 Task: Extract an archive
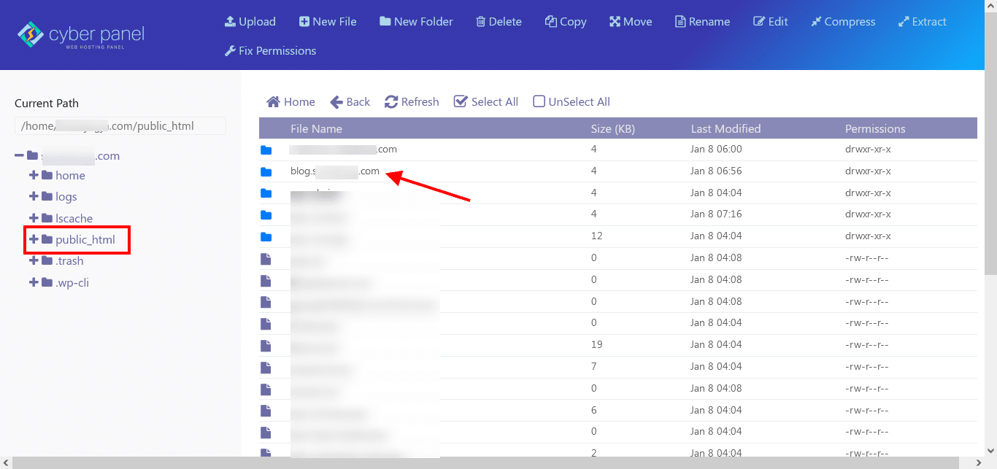coord(923,21)
